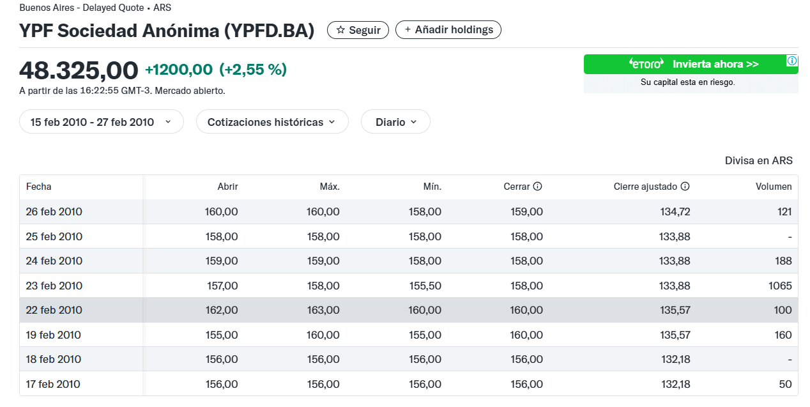This screenshot has width=810, height=407.
Task: Open the Diario frequency dropdown
Action: tap(395, 122)
